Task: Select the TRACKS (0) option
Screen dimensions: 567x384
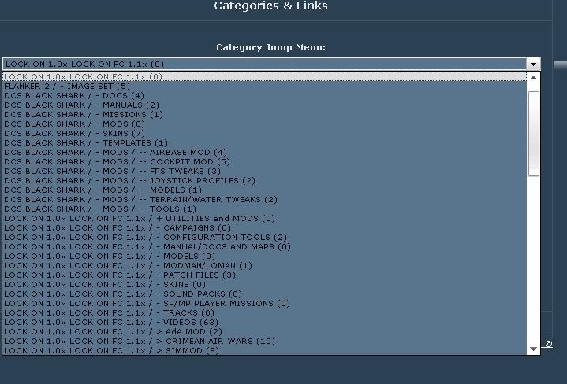Action: pos(264,313)
